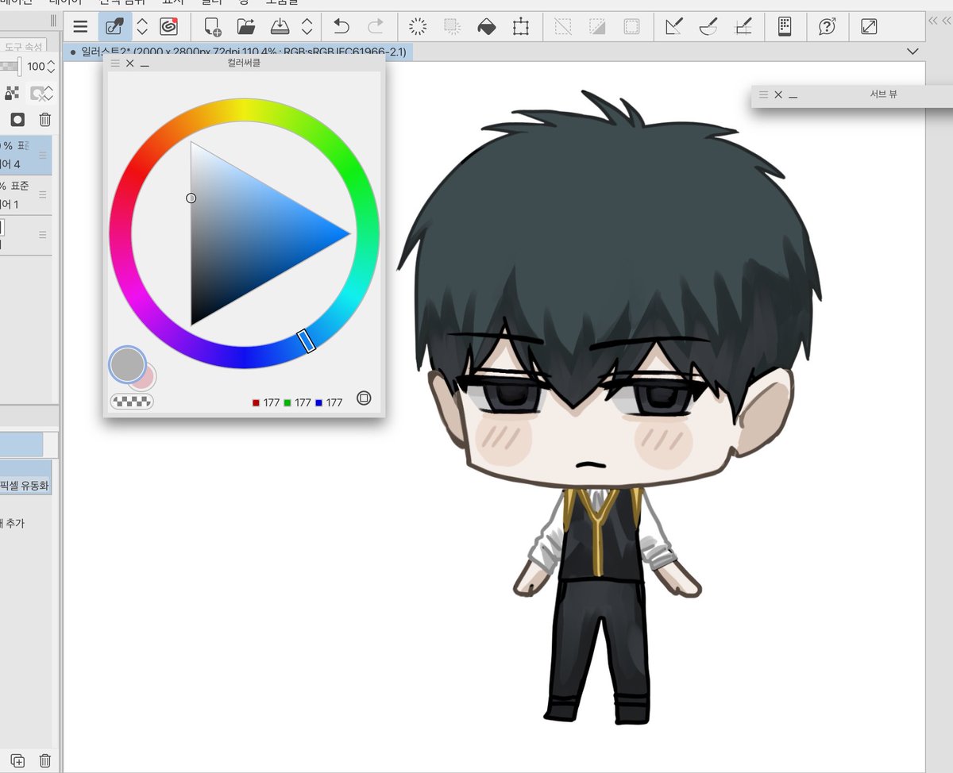Toggle Snap to ruler
The height and width of the screenshot is (773, 953).
pos(674,27)
